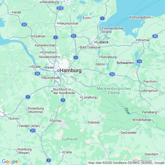The height and width of the screenshot is (165, 165).
Task: Click the A215 highway shield near Rendsburg
Action: click(x=60, y=8)
